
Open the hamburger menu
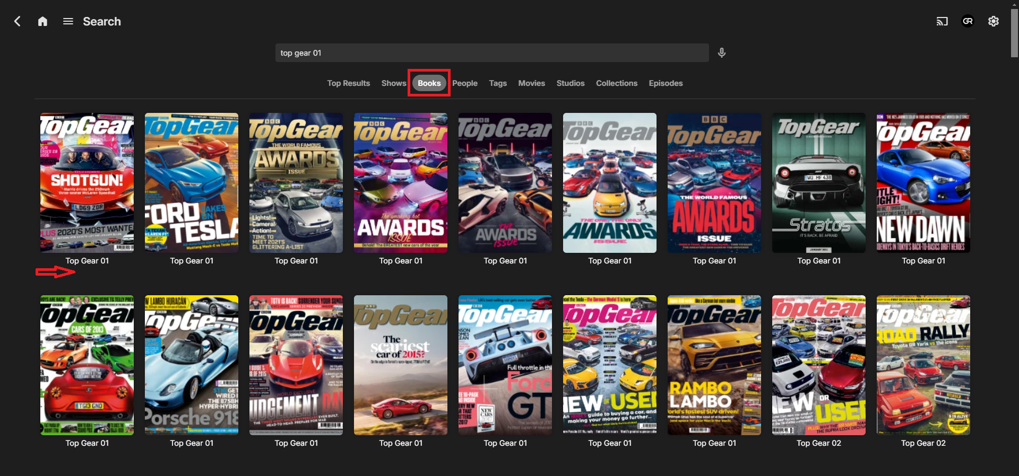(x=68, y=21)
